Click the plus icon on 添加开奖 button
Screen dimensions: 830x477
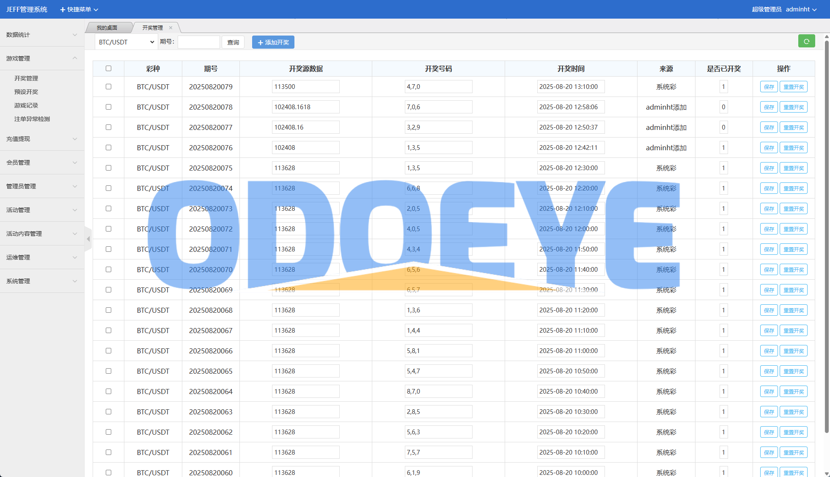(260, 43)
